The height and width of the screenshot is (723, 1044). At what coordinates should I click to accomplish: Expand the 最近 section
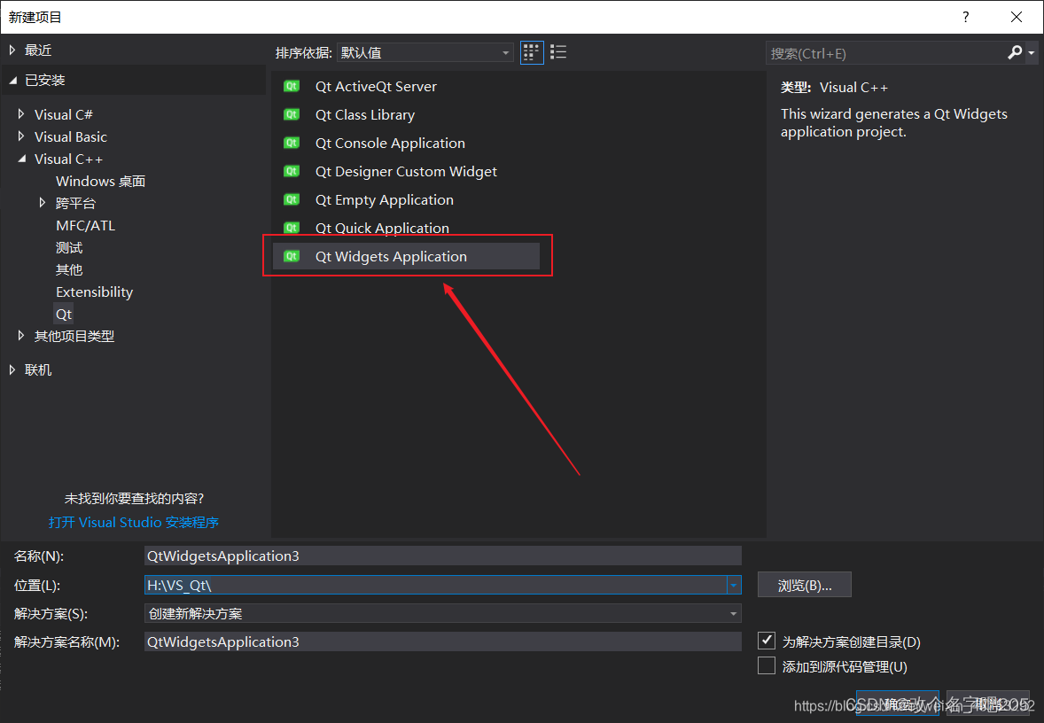click(12, 50)
